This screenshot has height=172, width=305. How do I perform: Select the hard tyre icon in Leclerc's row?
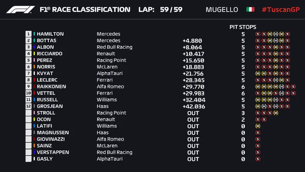[x=276, y=80]
